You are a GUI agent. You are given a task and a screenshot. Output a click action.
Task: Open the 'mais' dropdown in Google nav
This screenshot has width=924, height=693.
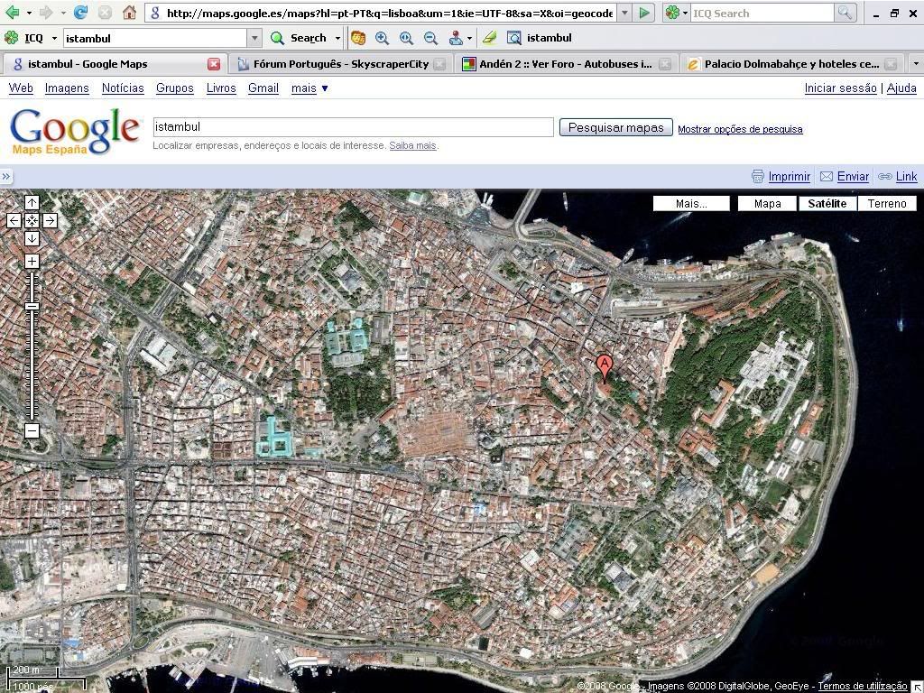pos(310,88)
